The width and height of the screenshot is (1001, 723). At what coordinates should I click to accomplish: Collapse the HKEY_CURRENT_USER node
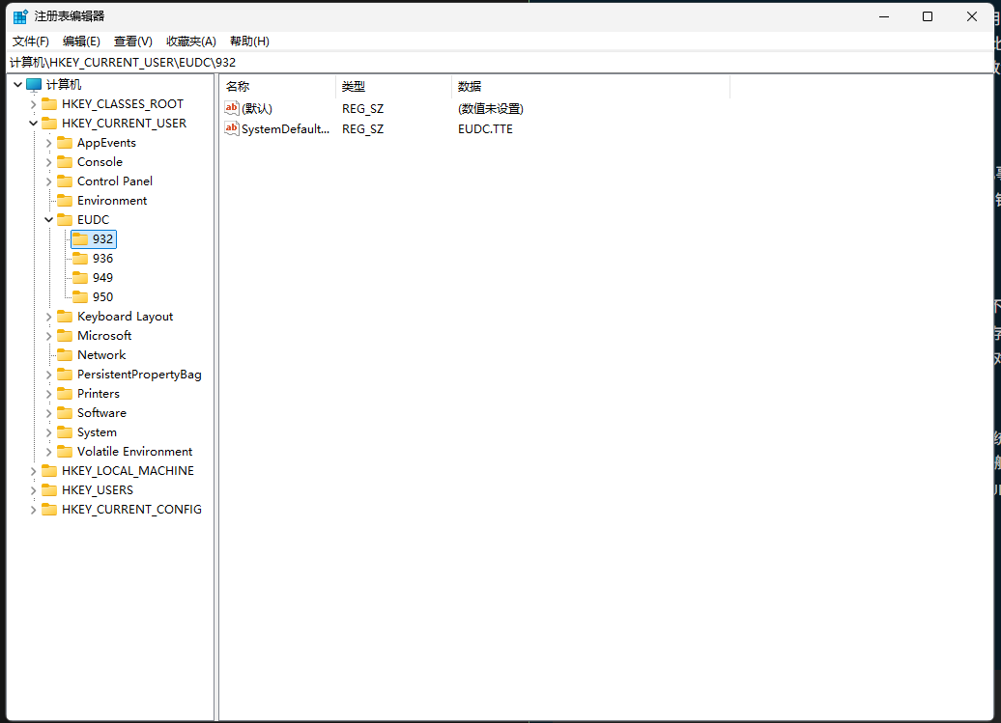click(x=33, y=123)
